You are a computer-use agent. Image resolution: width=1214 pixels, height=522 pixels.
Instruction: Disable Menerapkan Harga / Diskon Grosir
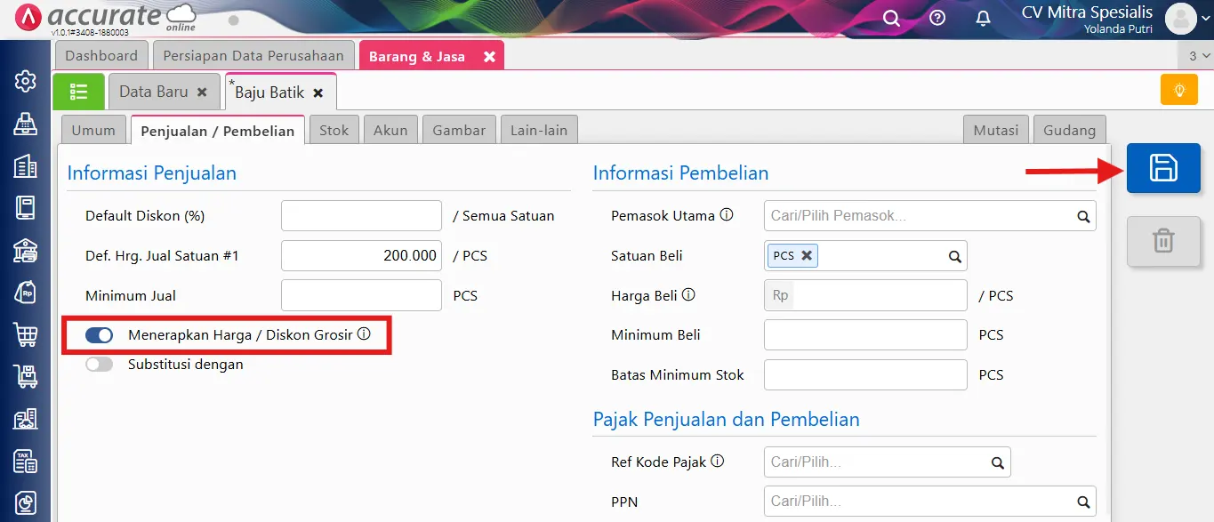coord(99,335)
